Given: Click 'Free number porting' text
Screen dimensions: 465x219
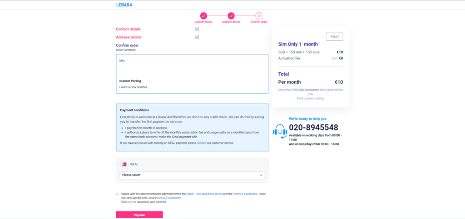Looking at the screenshot, I should pyautogui.click(x=311, y=99).
